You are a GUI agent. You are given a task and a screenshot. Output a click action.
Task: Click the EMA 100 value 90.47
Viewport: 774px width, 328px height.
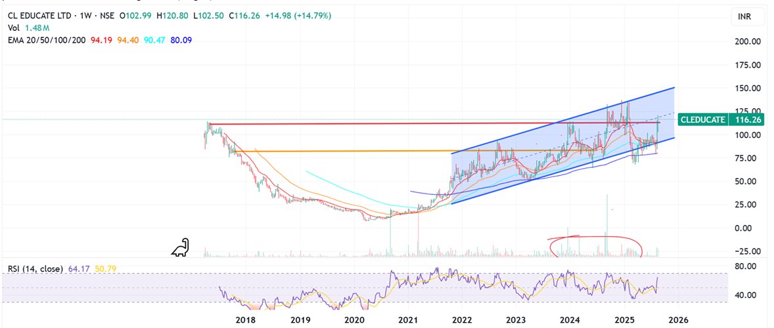[154, 40]
